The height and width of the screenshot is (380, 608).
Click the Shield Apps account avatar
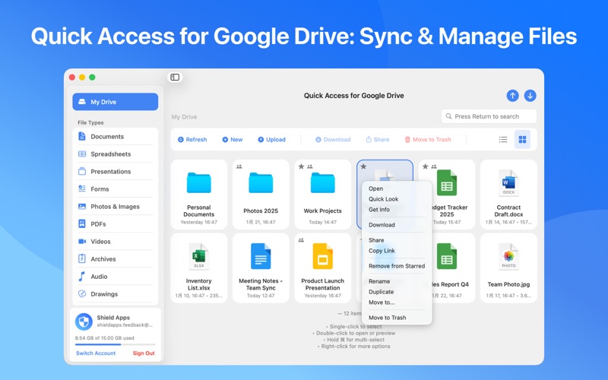pyautogui.click(x=84, y=321)
